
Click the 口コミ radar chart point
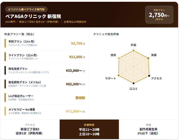pos(133,83)
